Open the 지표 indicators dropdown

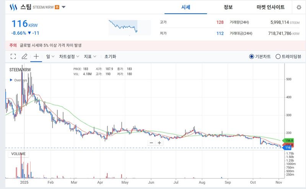(90, 57)
